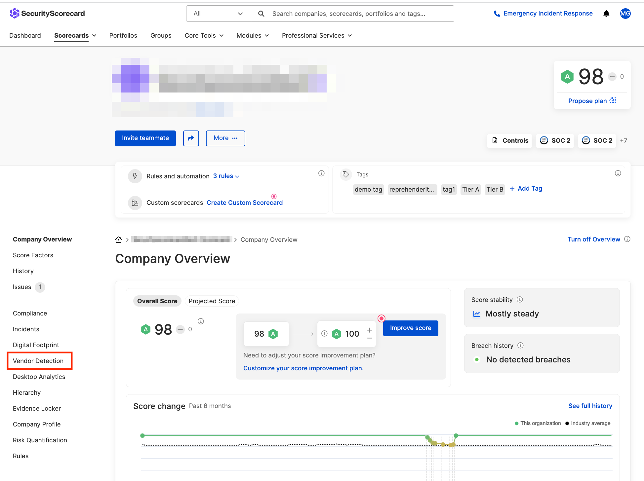Click Invite teammate
This screenshot has width=644, height=481.
click(x=145, y=138)
